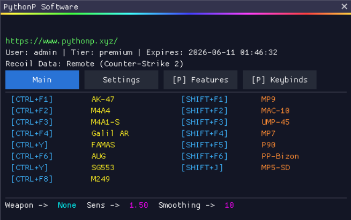Select the PP-Bizon weapon entry
This screenshot has width=351, height=220.
click(280, 156)
